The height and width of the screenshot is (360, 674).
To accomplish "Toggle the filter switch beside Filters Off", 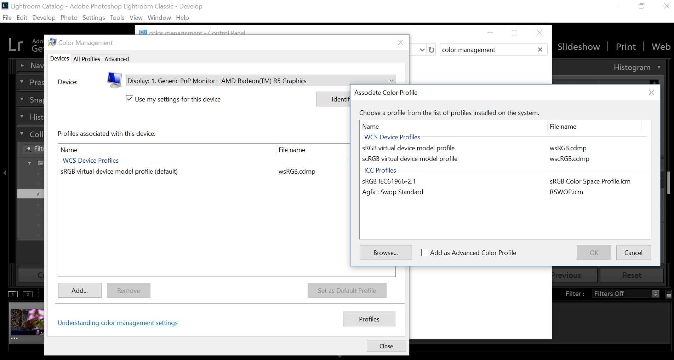I will 668,294.
